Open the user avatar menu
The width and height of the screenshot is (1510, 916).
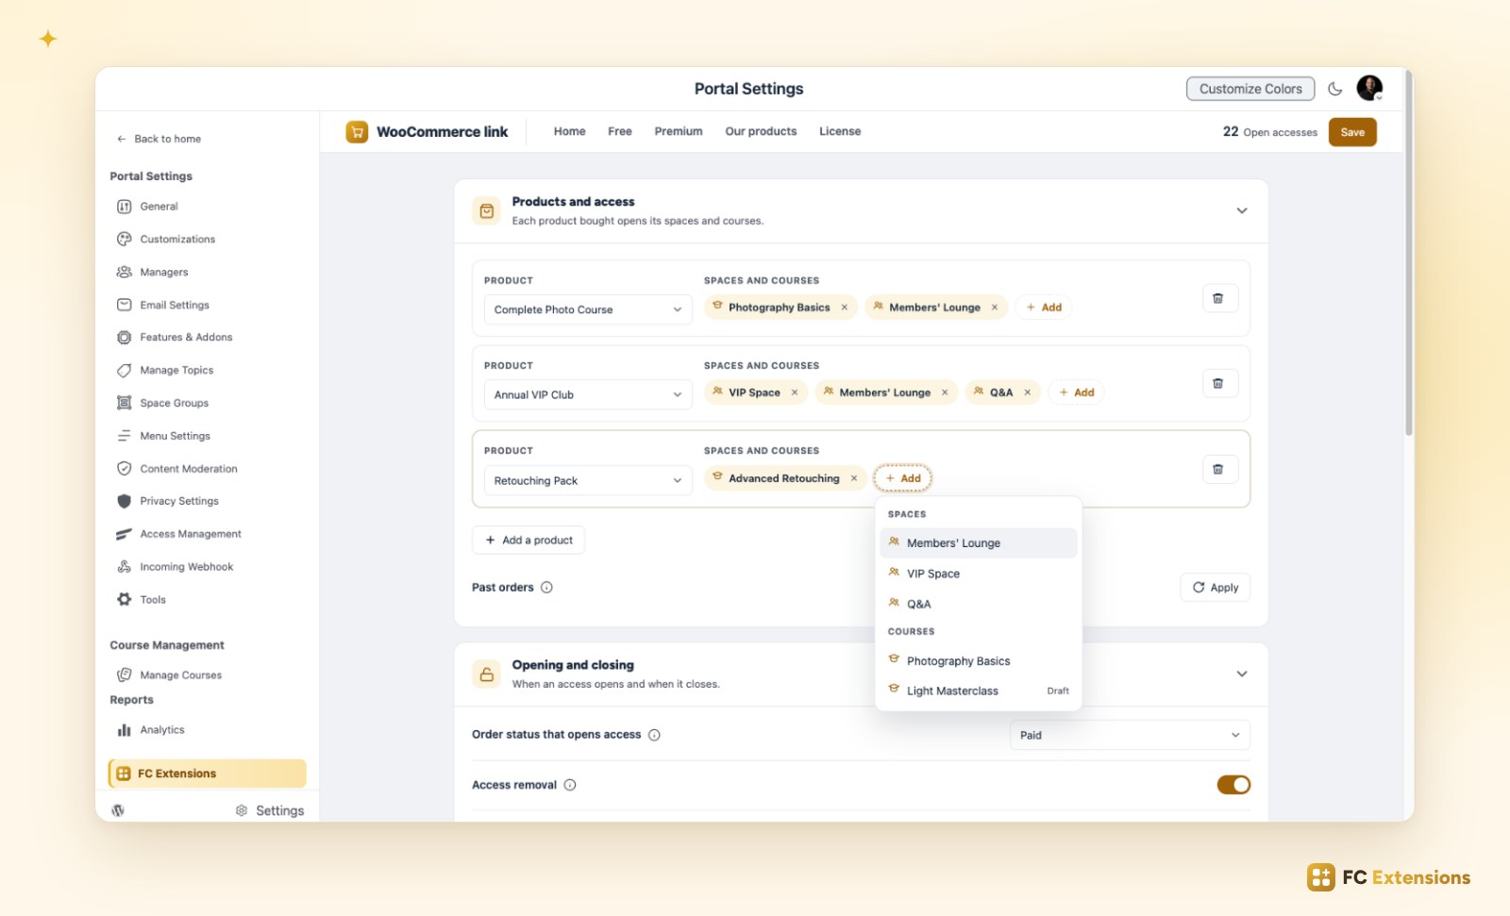pos(1369,88)
